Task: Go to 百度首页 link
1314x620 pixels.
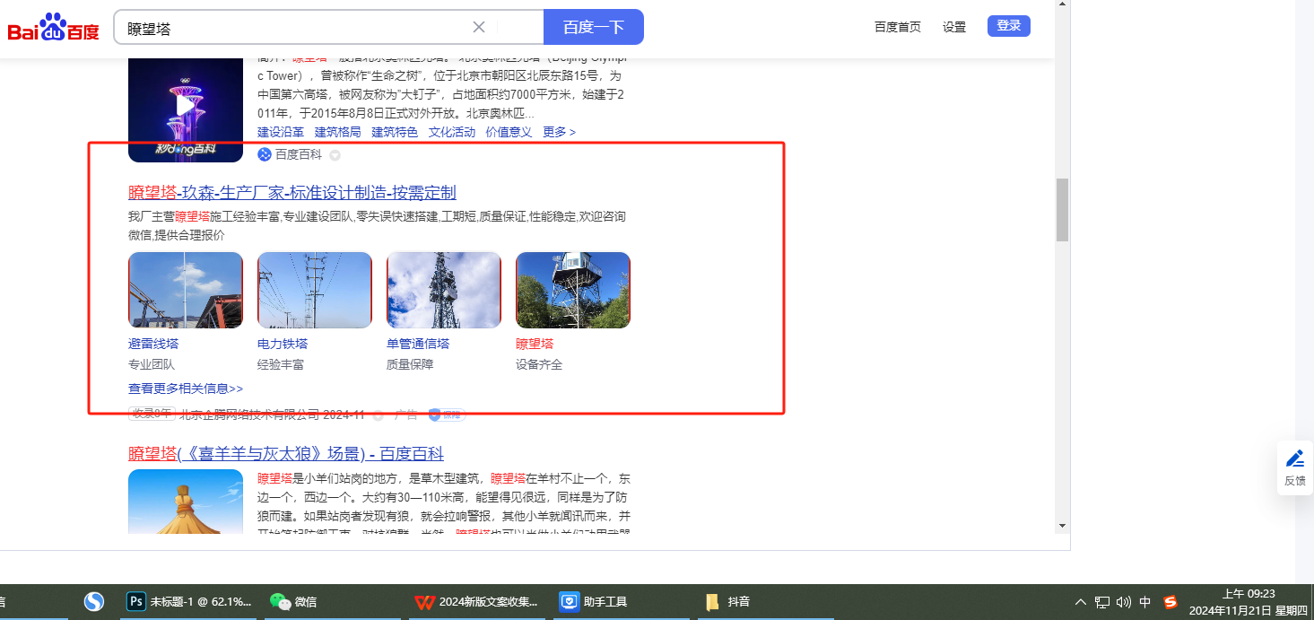Action: (898, 27)
